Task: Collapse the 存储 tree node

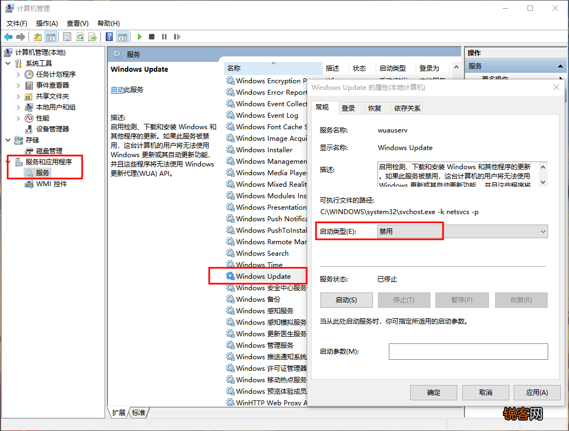Action: 8,140
